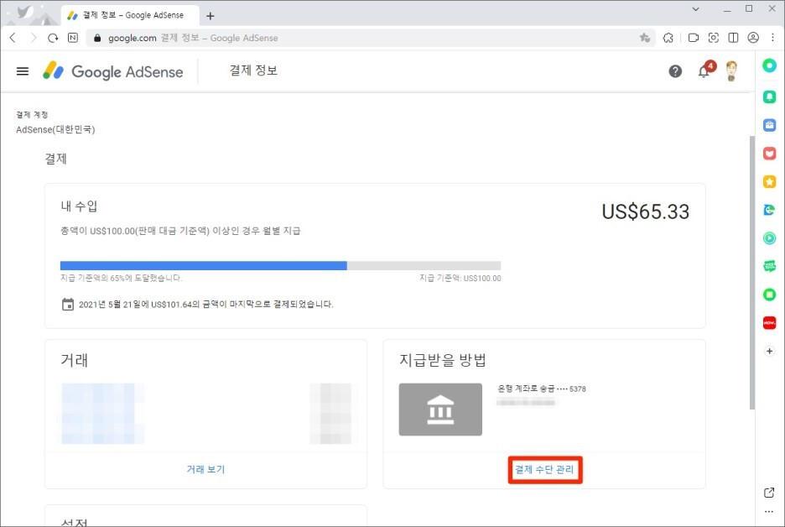Open the red NOW sidebar icon
This screenshot has width=785, height=527.
point(769,323)
